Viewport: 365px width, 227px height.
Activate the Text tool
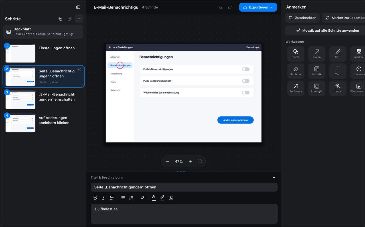coord(338,71)
